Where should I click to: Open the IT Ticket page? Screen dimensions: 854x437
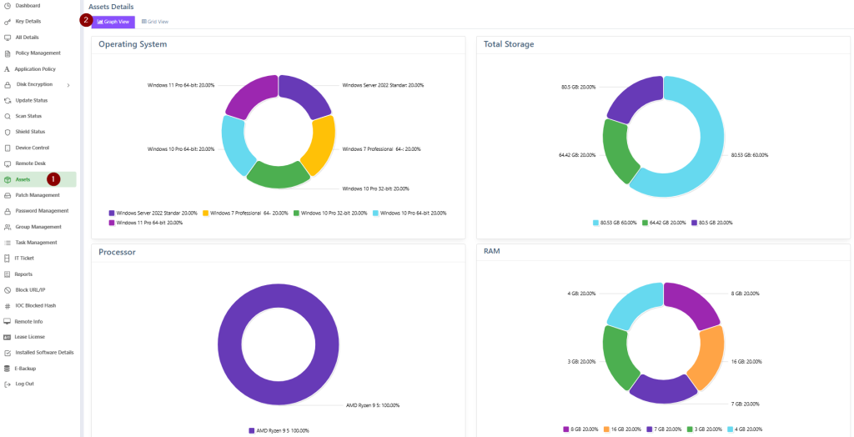[24, 258]
